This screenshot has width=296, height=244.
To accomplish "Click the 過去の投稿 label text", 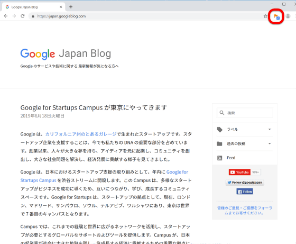I will [x=236, y=143].
